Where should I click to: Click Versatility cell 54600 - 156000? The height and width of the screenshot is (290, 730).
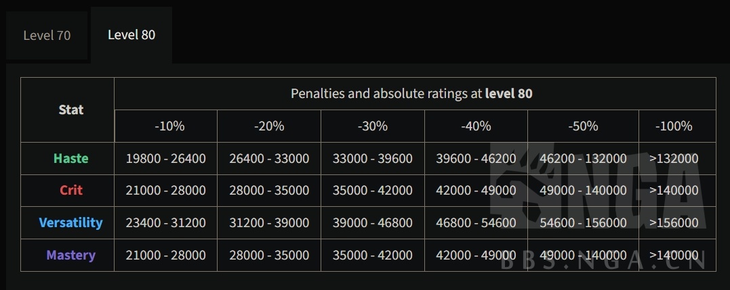tap(583, 223)
